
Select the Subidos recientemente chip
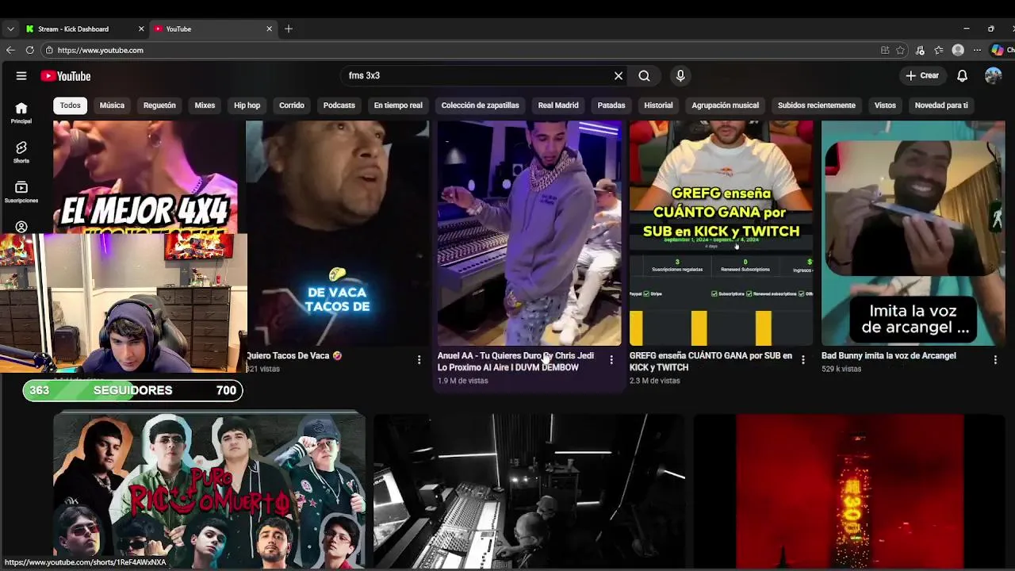point(817,105)
